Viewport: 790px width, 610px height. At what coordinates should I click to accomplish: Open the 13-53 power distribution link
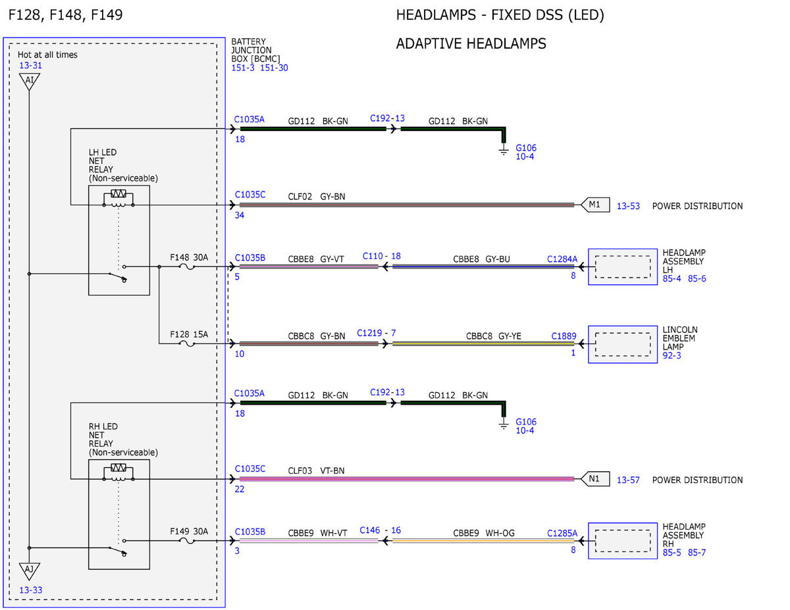click(x=628, y=206)
